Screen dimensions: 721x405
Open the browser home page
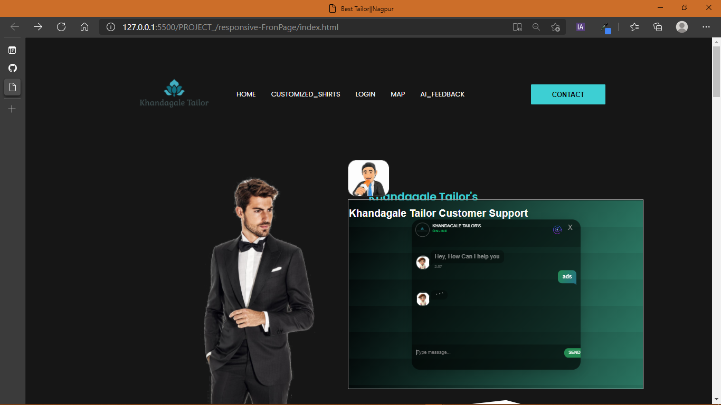84,27
